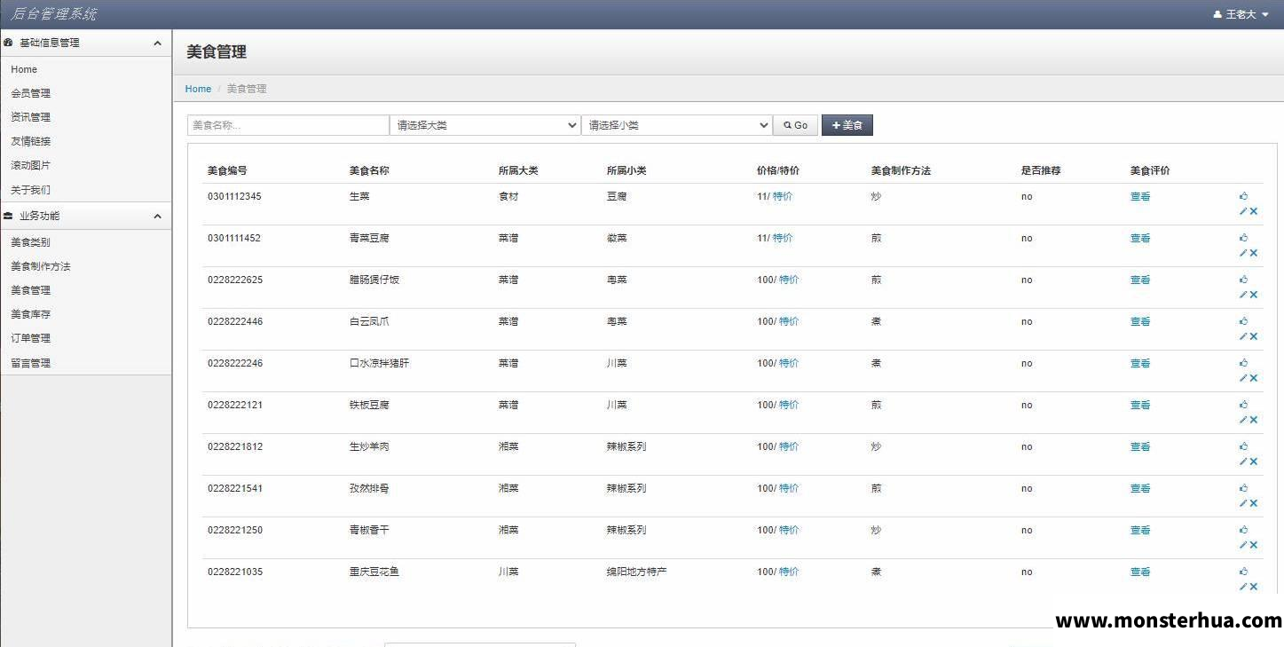
Task: Collapse the 业务功能 sidebar section
Action: (85, 216)
